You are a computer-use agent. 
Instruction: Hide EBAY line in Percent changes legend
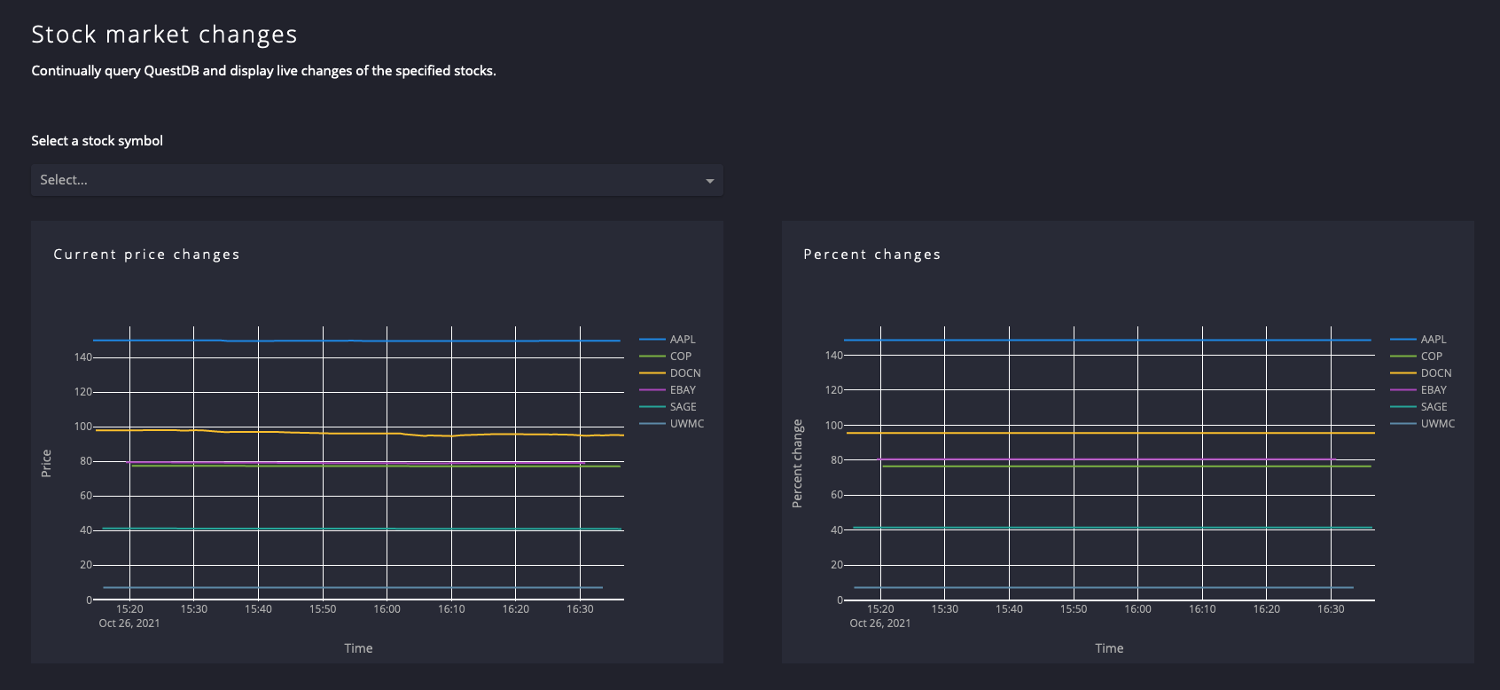tap(1434, 390)
